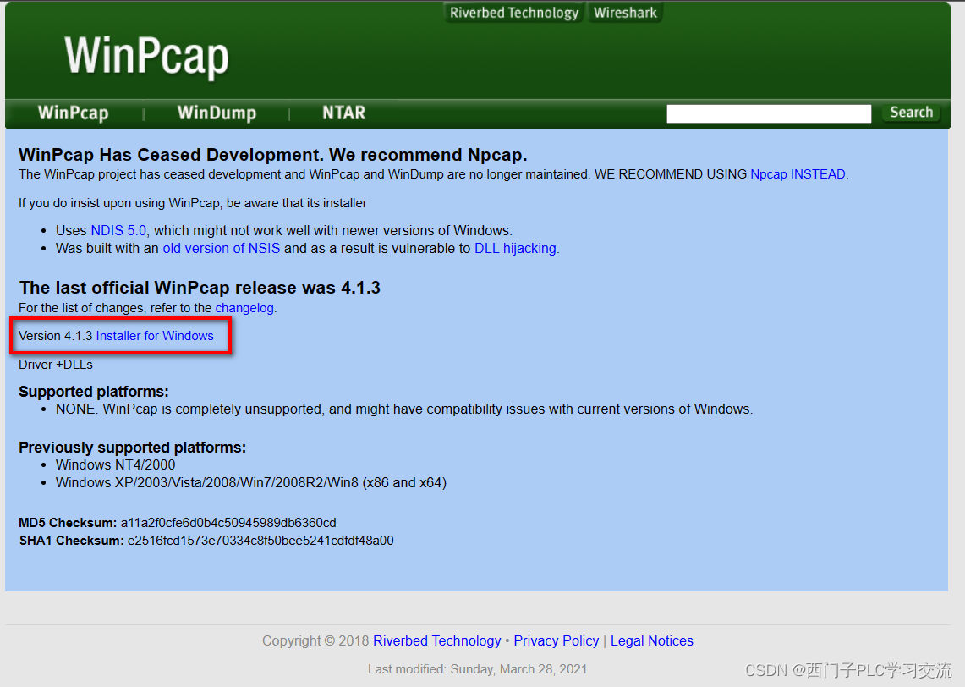The width and height of the screenshot is (965, 687).
Task: Click the 'Windows NT4/2000' list item
Action: (116, 464)
